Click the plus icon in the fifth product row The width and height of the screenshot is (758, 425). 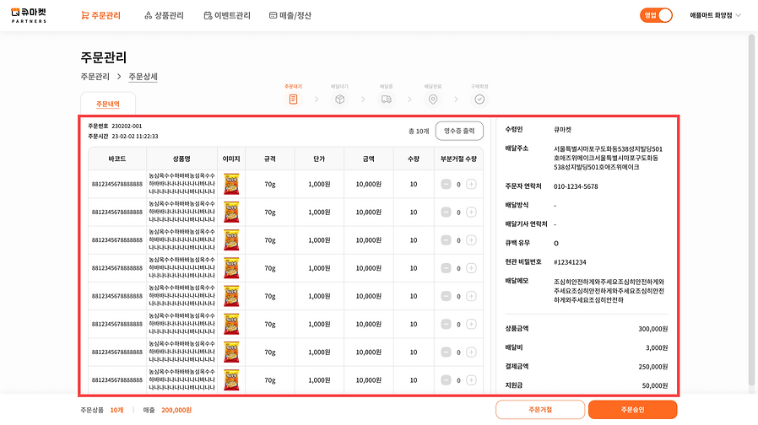click(x=471, y=296)
